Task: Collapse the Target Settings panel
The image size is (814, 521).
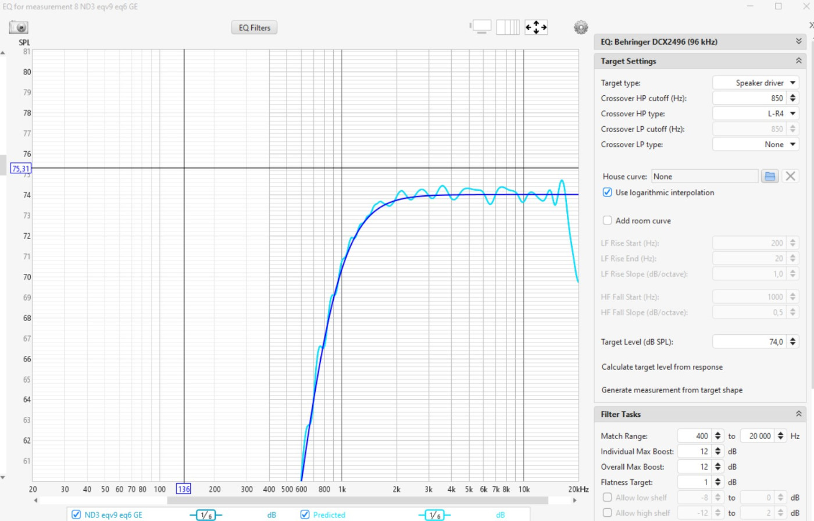Action: [798, 61]
